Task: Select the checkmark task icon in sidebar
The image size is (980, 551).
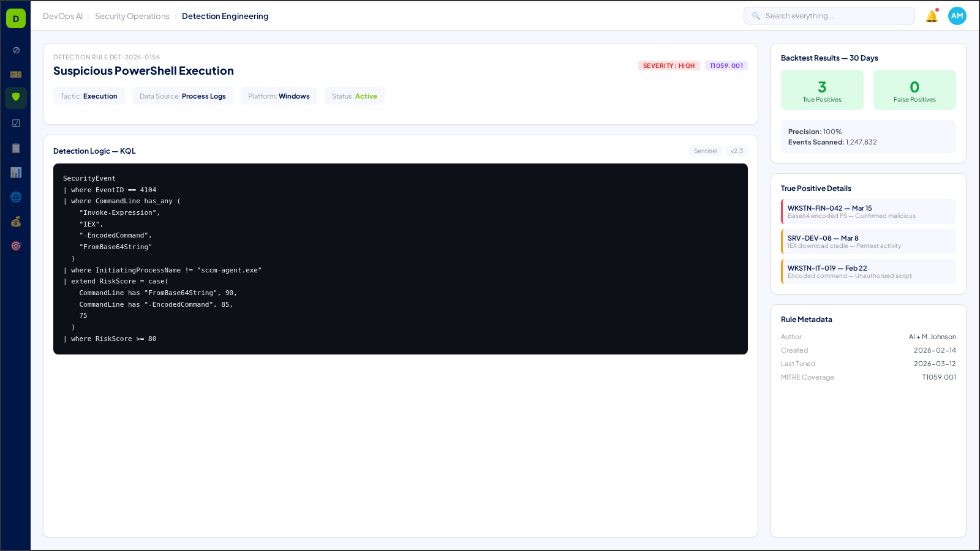Action: click(x=16, y=122)
